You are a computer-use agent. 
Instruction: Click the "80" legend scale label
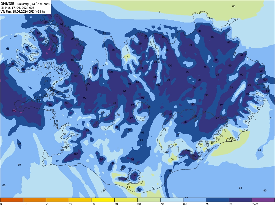pos(185,204)
